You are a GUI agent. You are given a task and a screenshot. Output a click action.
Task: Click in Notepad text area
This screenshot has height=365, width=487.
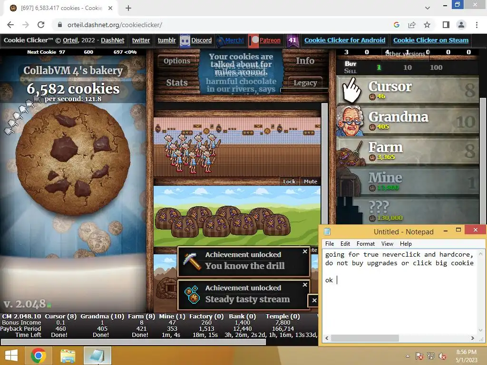pyautogui.click(x=399, y=292)
